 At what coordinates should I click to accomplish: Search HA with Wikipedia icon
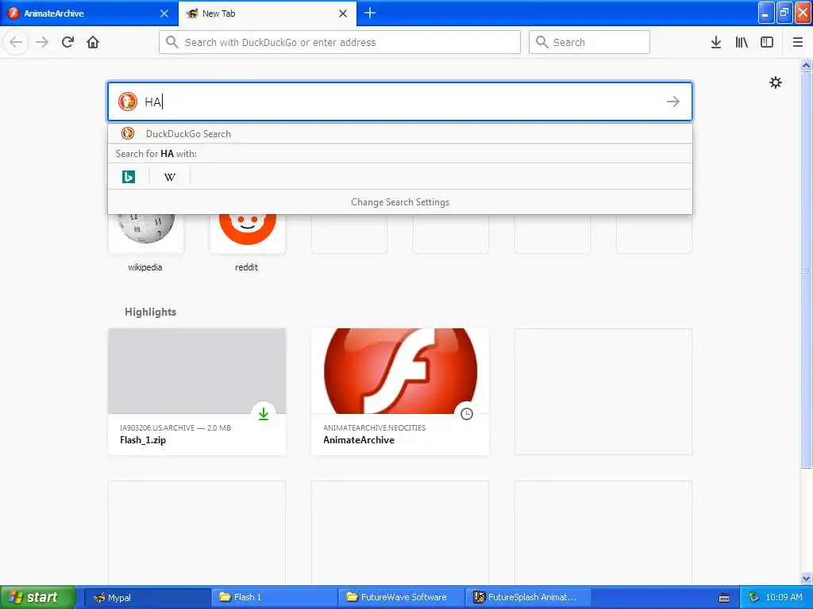click(170, 177)
